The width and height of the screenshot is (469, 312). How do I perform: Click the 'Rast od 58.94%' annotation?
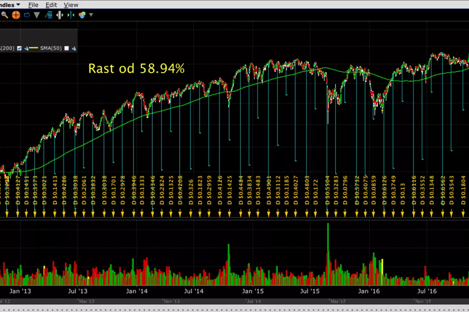(x=136, y=68)
